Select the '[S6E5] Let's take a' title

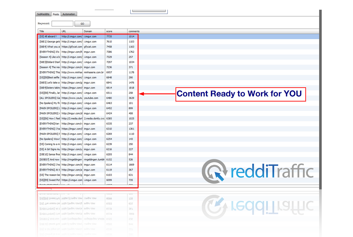49,83
